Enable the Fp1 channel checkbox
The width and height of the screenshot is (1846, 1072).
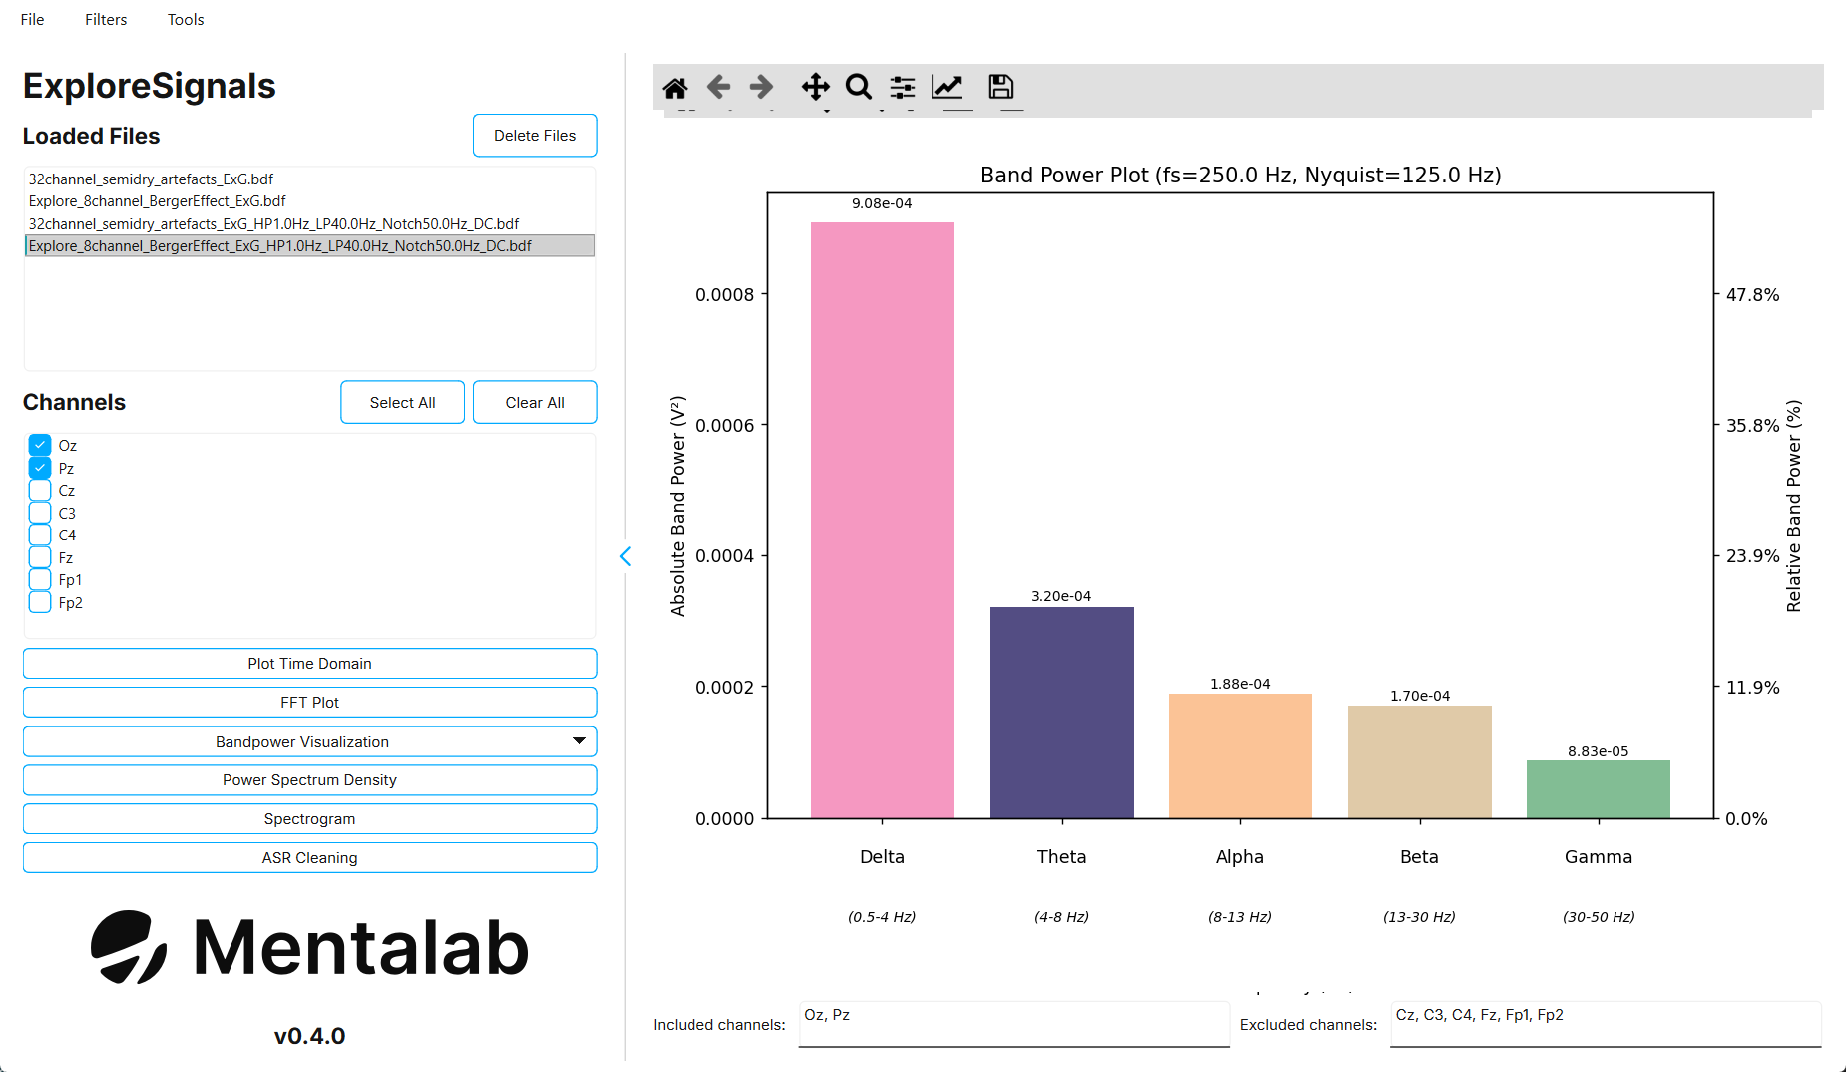(40, 579)
